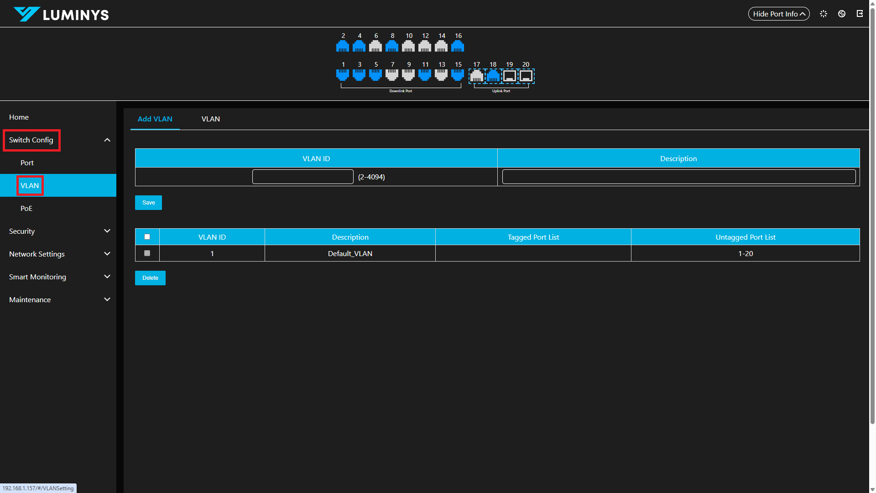Click the Luminys logo
This screenshot has width=876, height=493.
point(61,14)
